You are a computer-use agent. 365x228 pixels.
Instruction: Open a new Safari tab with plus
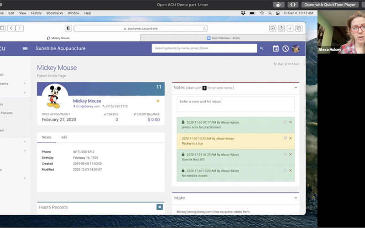(290, 28)
